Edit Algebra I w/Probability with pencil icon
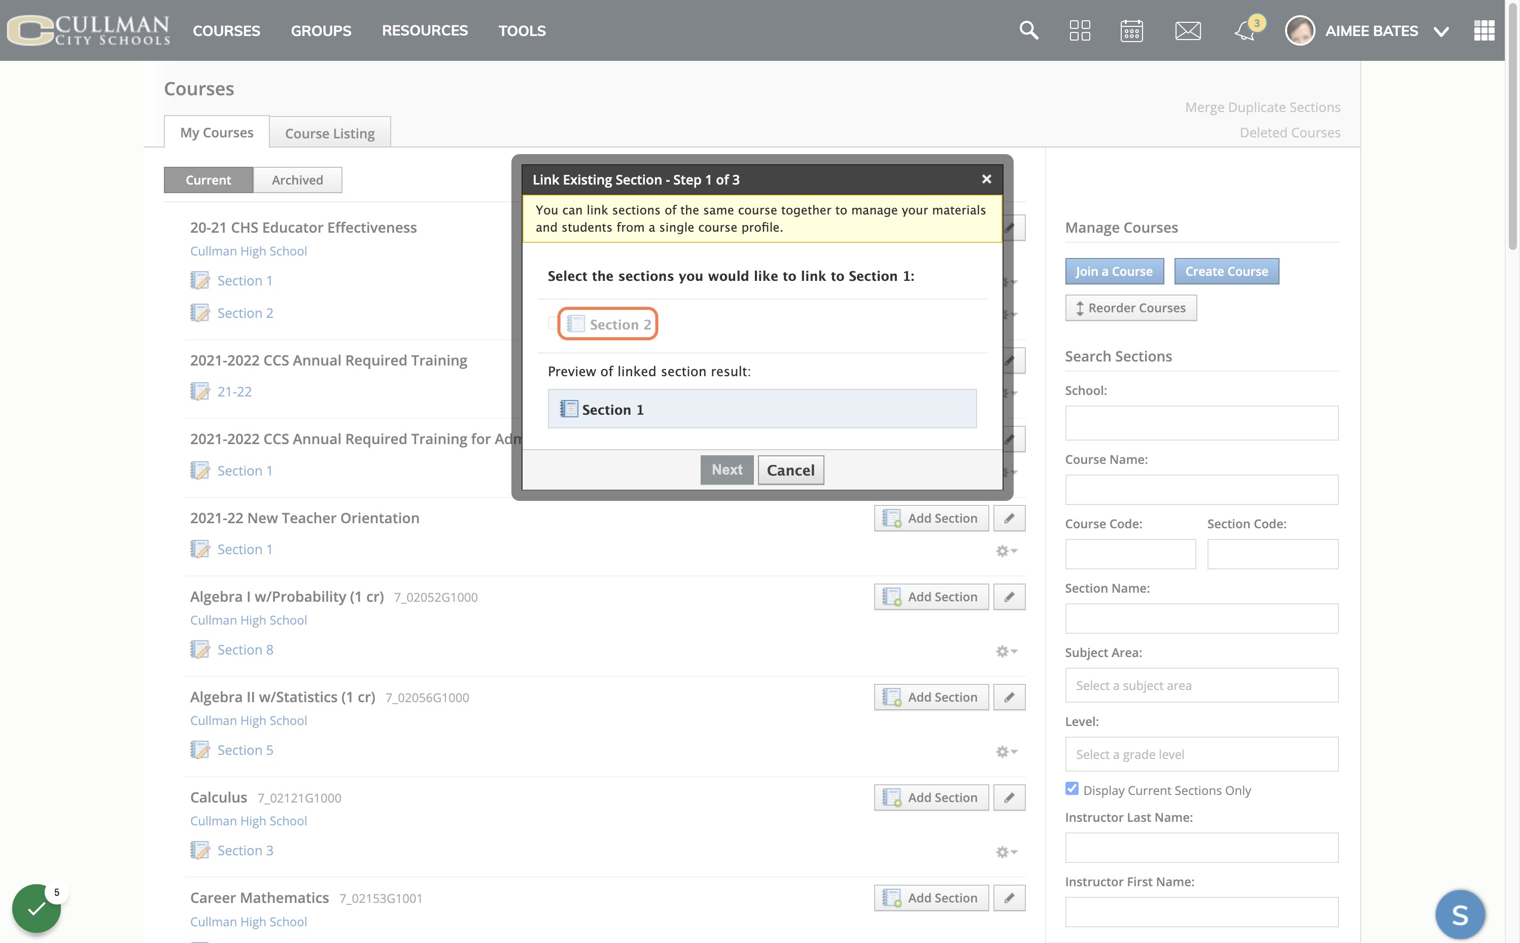1520x943 pixels. tap(1009, 597)
